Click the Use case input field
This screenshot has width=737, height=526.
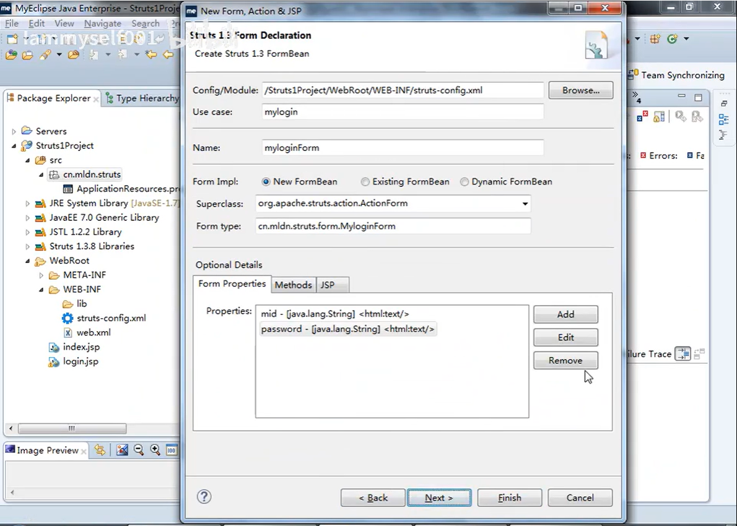(x=403, y=112)
